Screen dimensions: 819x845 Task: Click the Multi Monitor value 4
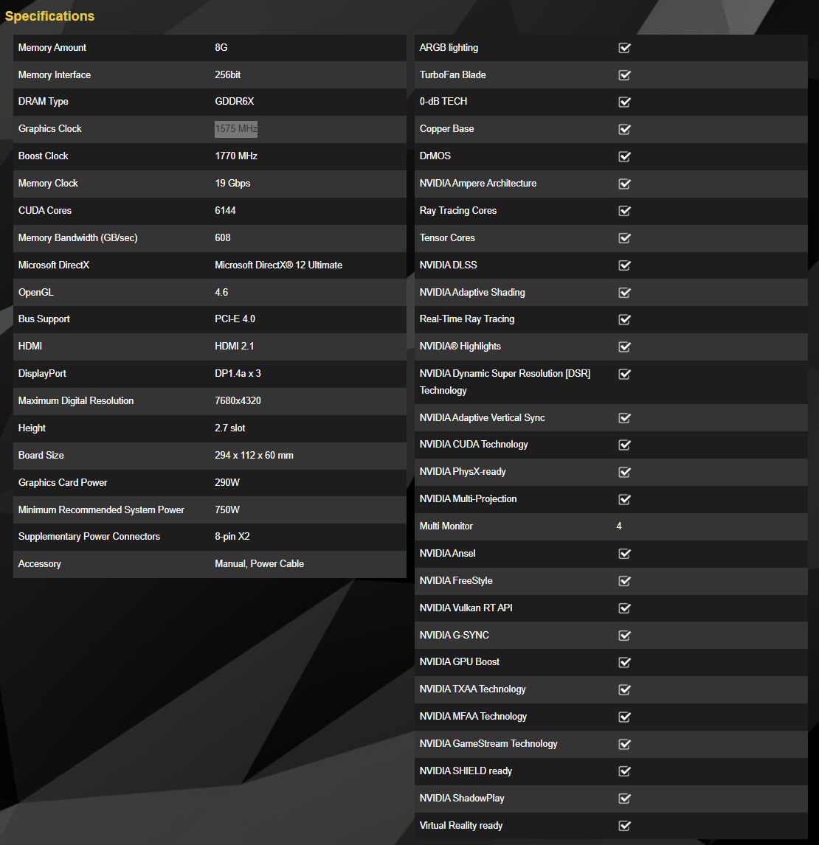point(619,526)
